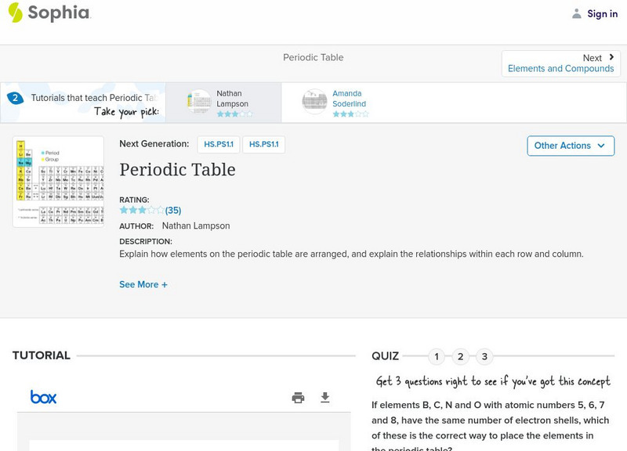Jump to quiz question 3

[x=484, y=357]
